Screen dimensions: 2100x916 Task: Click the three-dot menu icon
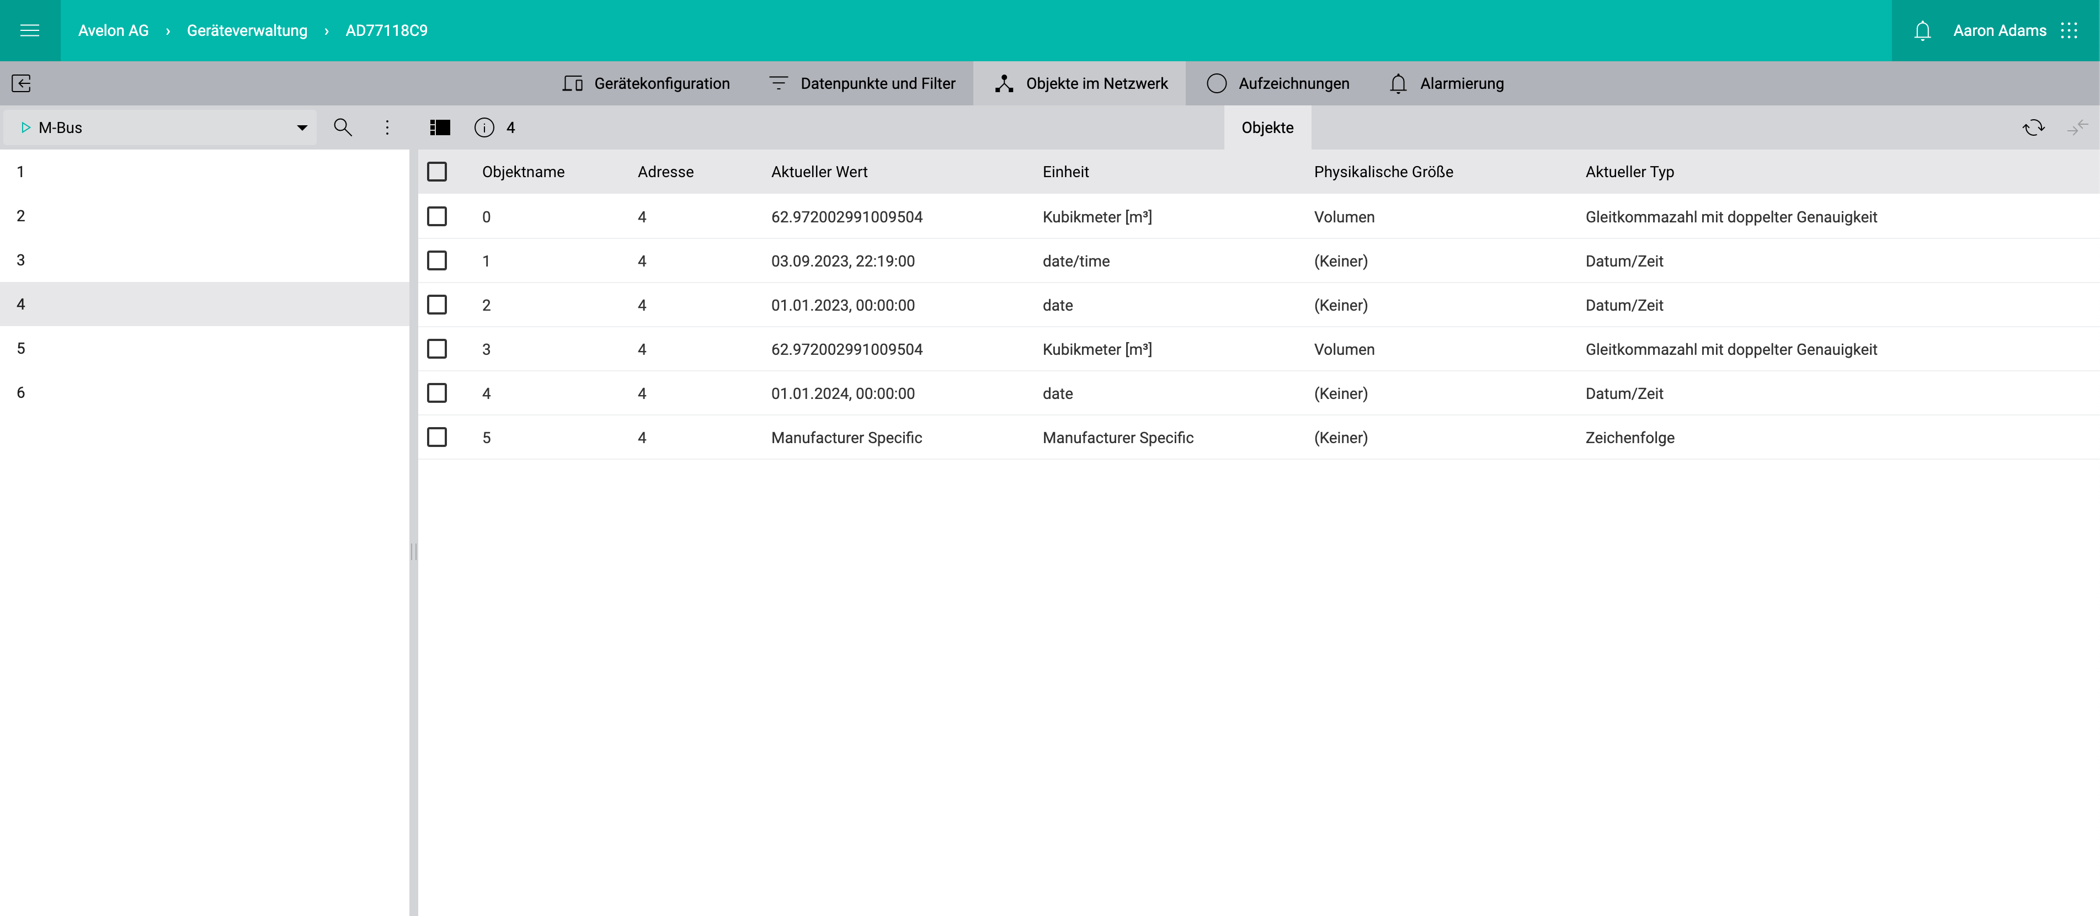coord(386,127)
